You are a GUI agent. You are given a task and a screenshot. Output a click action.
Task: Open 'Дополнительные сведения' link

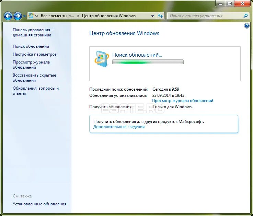(119, 127)
